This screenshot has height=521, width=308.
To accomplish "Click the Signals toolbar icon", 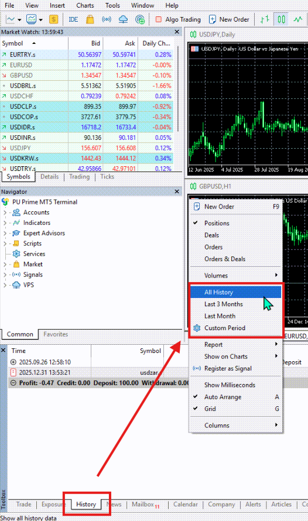I will coord(107,19).
